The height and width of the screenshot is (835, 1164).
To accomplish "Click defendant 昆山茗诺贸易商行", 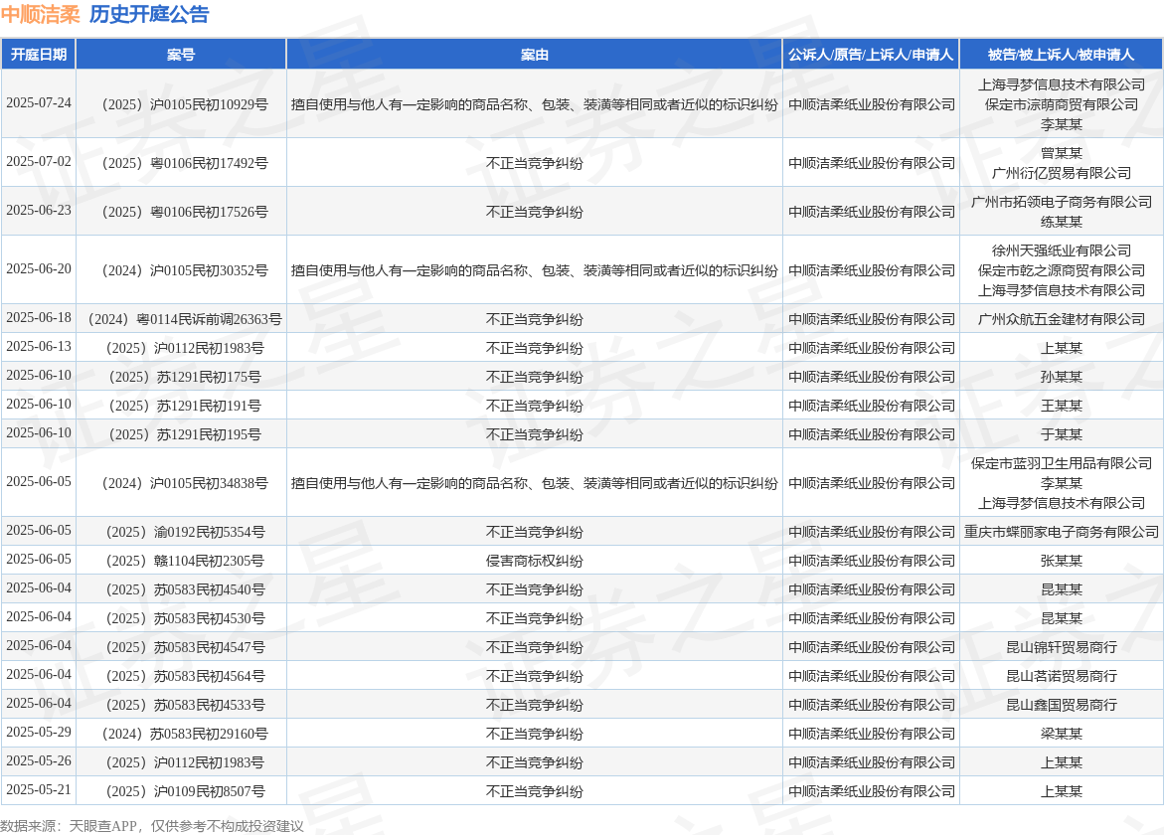I will [x=1062, y=677].
